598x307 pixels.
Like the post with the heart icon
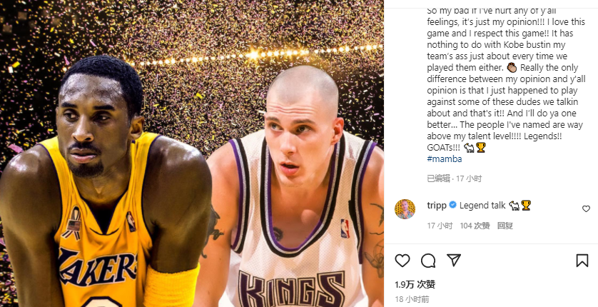pos(402,261)
